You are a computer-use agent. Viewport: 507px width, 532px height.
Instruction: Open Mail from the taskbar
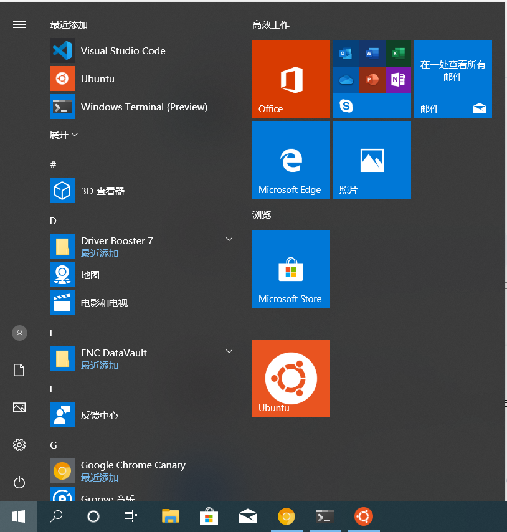pos(247,516)
